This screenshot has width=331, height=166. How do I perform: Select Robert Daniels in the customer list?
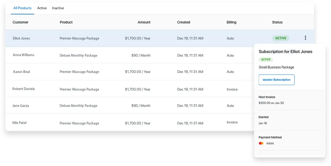pyautogui.click(x=24, y=89)
